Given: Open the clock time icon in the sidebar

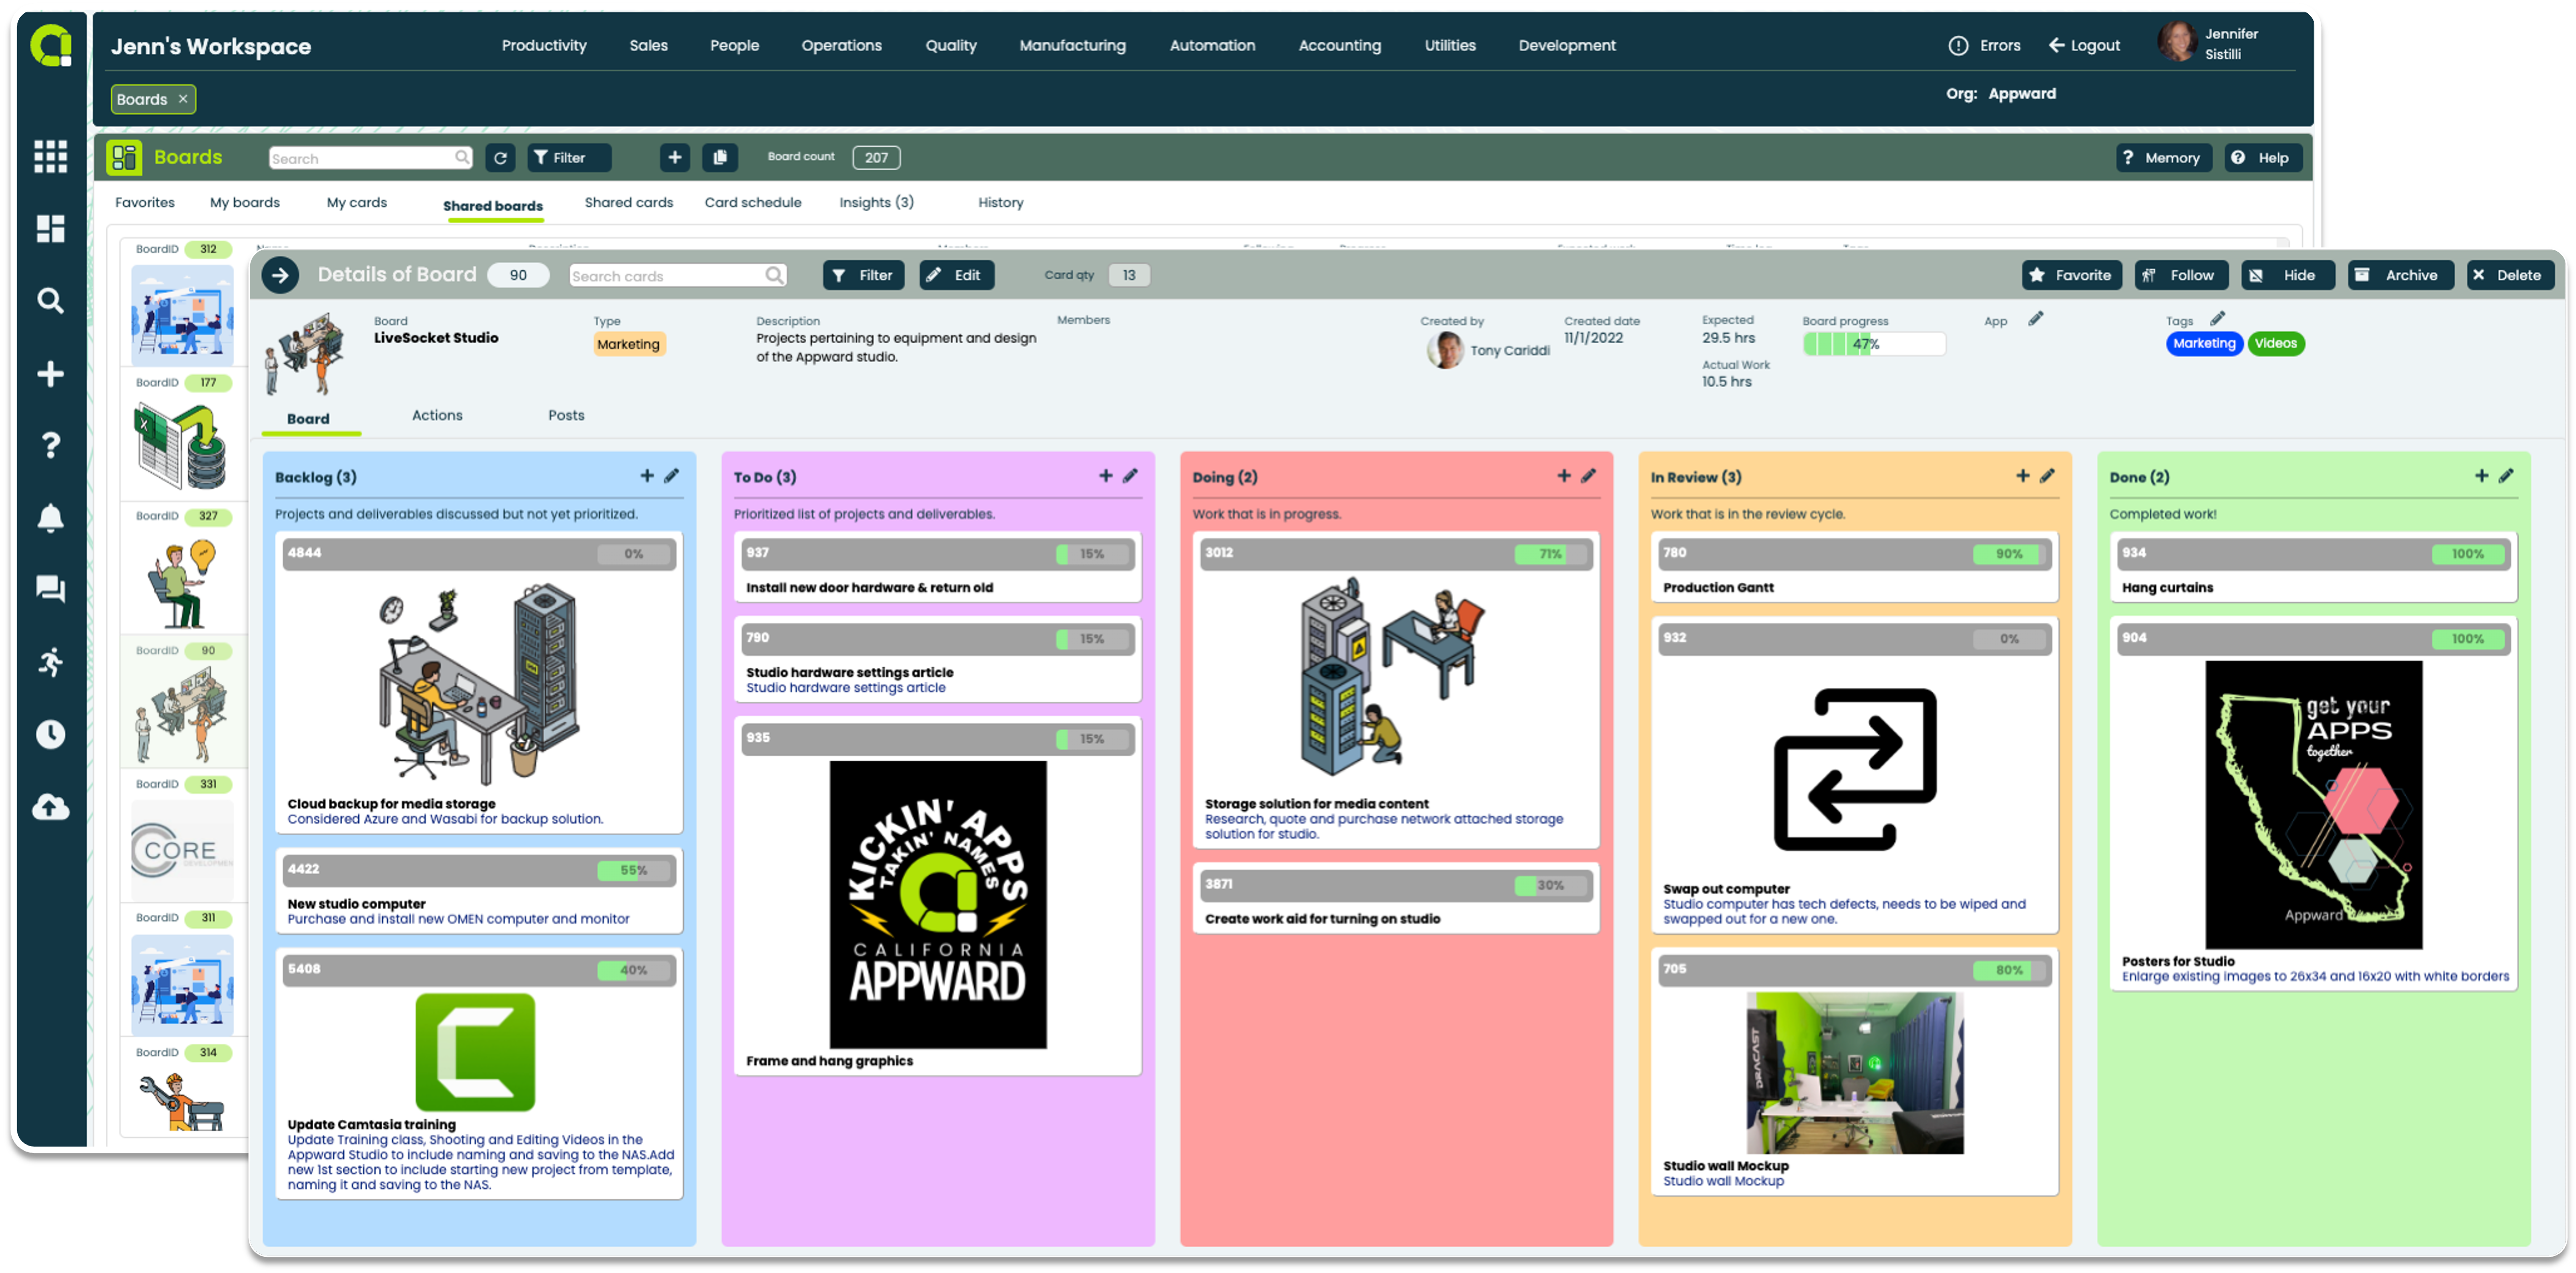Looking at the screenshot, I should [x=50, y=735].
